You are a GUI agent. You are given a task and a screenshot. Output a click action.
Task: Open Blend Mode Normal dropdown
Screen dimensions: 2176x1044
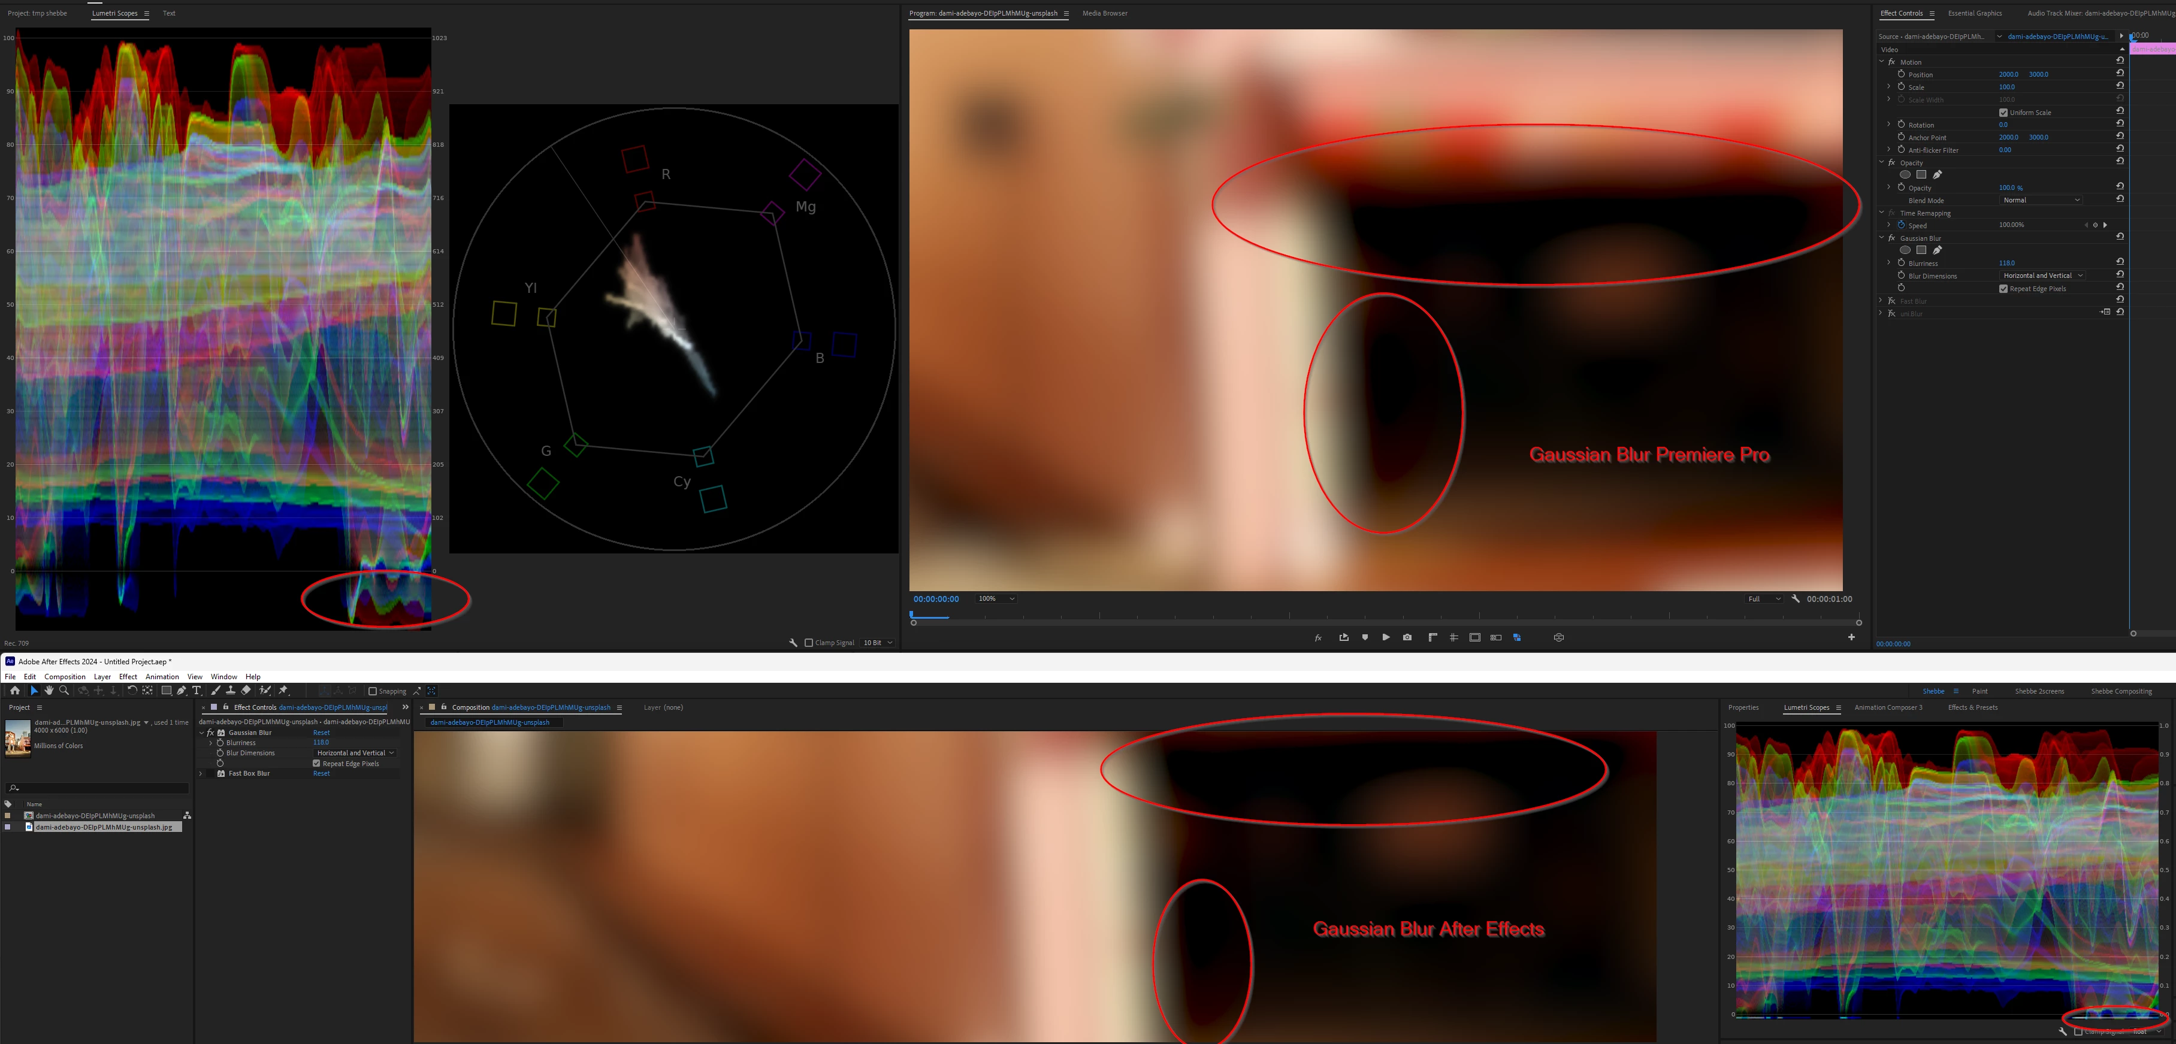click(2041, 200)
